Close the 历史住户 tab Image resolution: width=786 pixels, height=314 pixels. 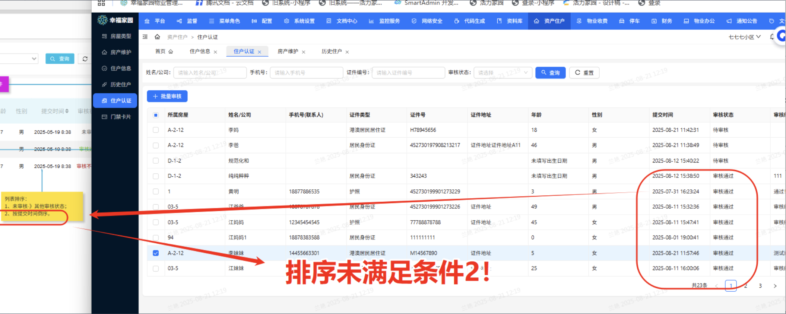coord(347,52)
